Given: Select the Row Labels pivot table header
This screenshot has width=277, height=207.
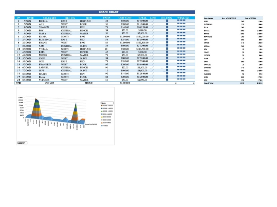Looking at the screenshot, I should 209,18.
